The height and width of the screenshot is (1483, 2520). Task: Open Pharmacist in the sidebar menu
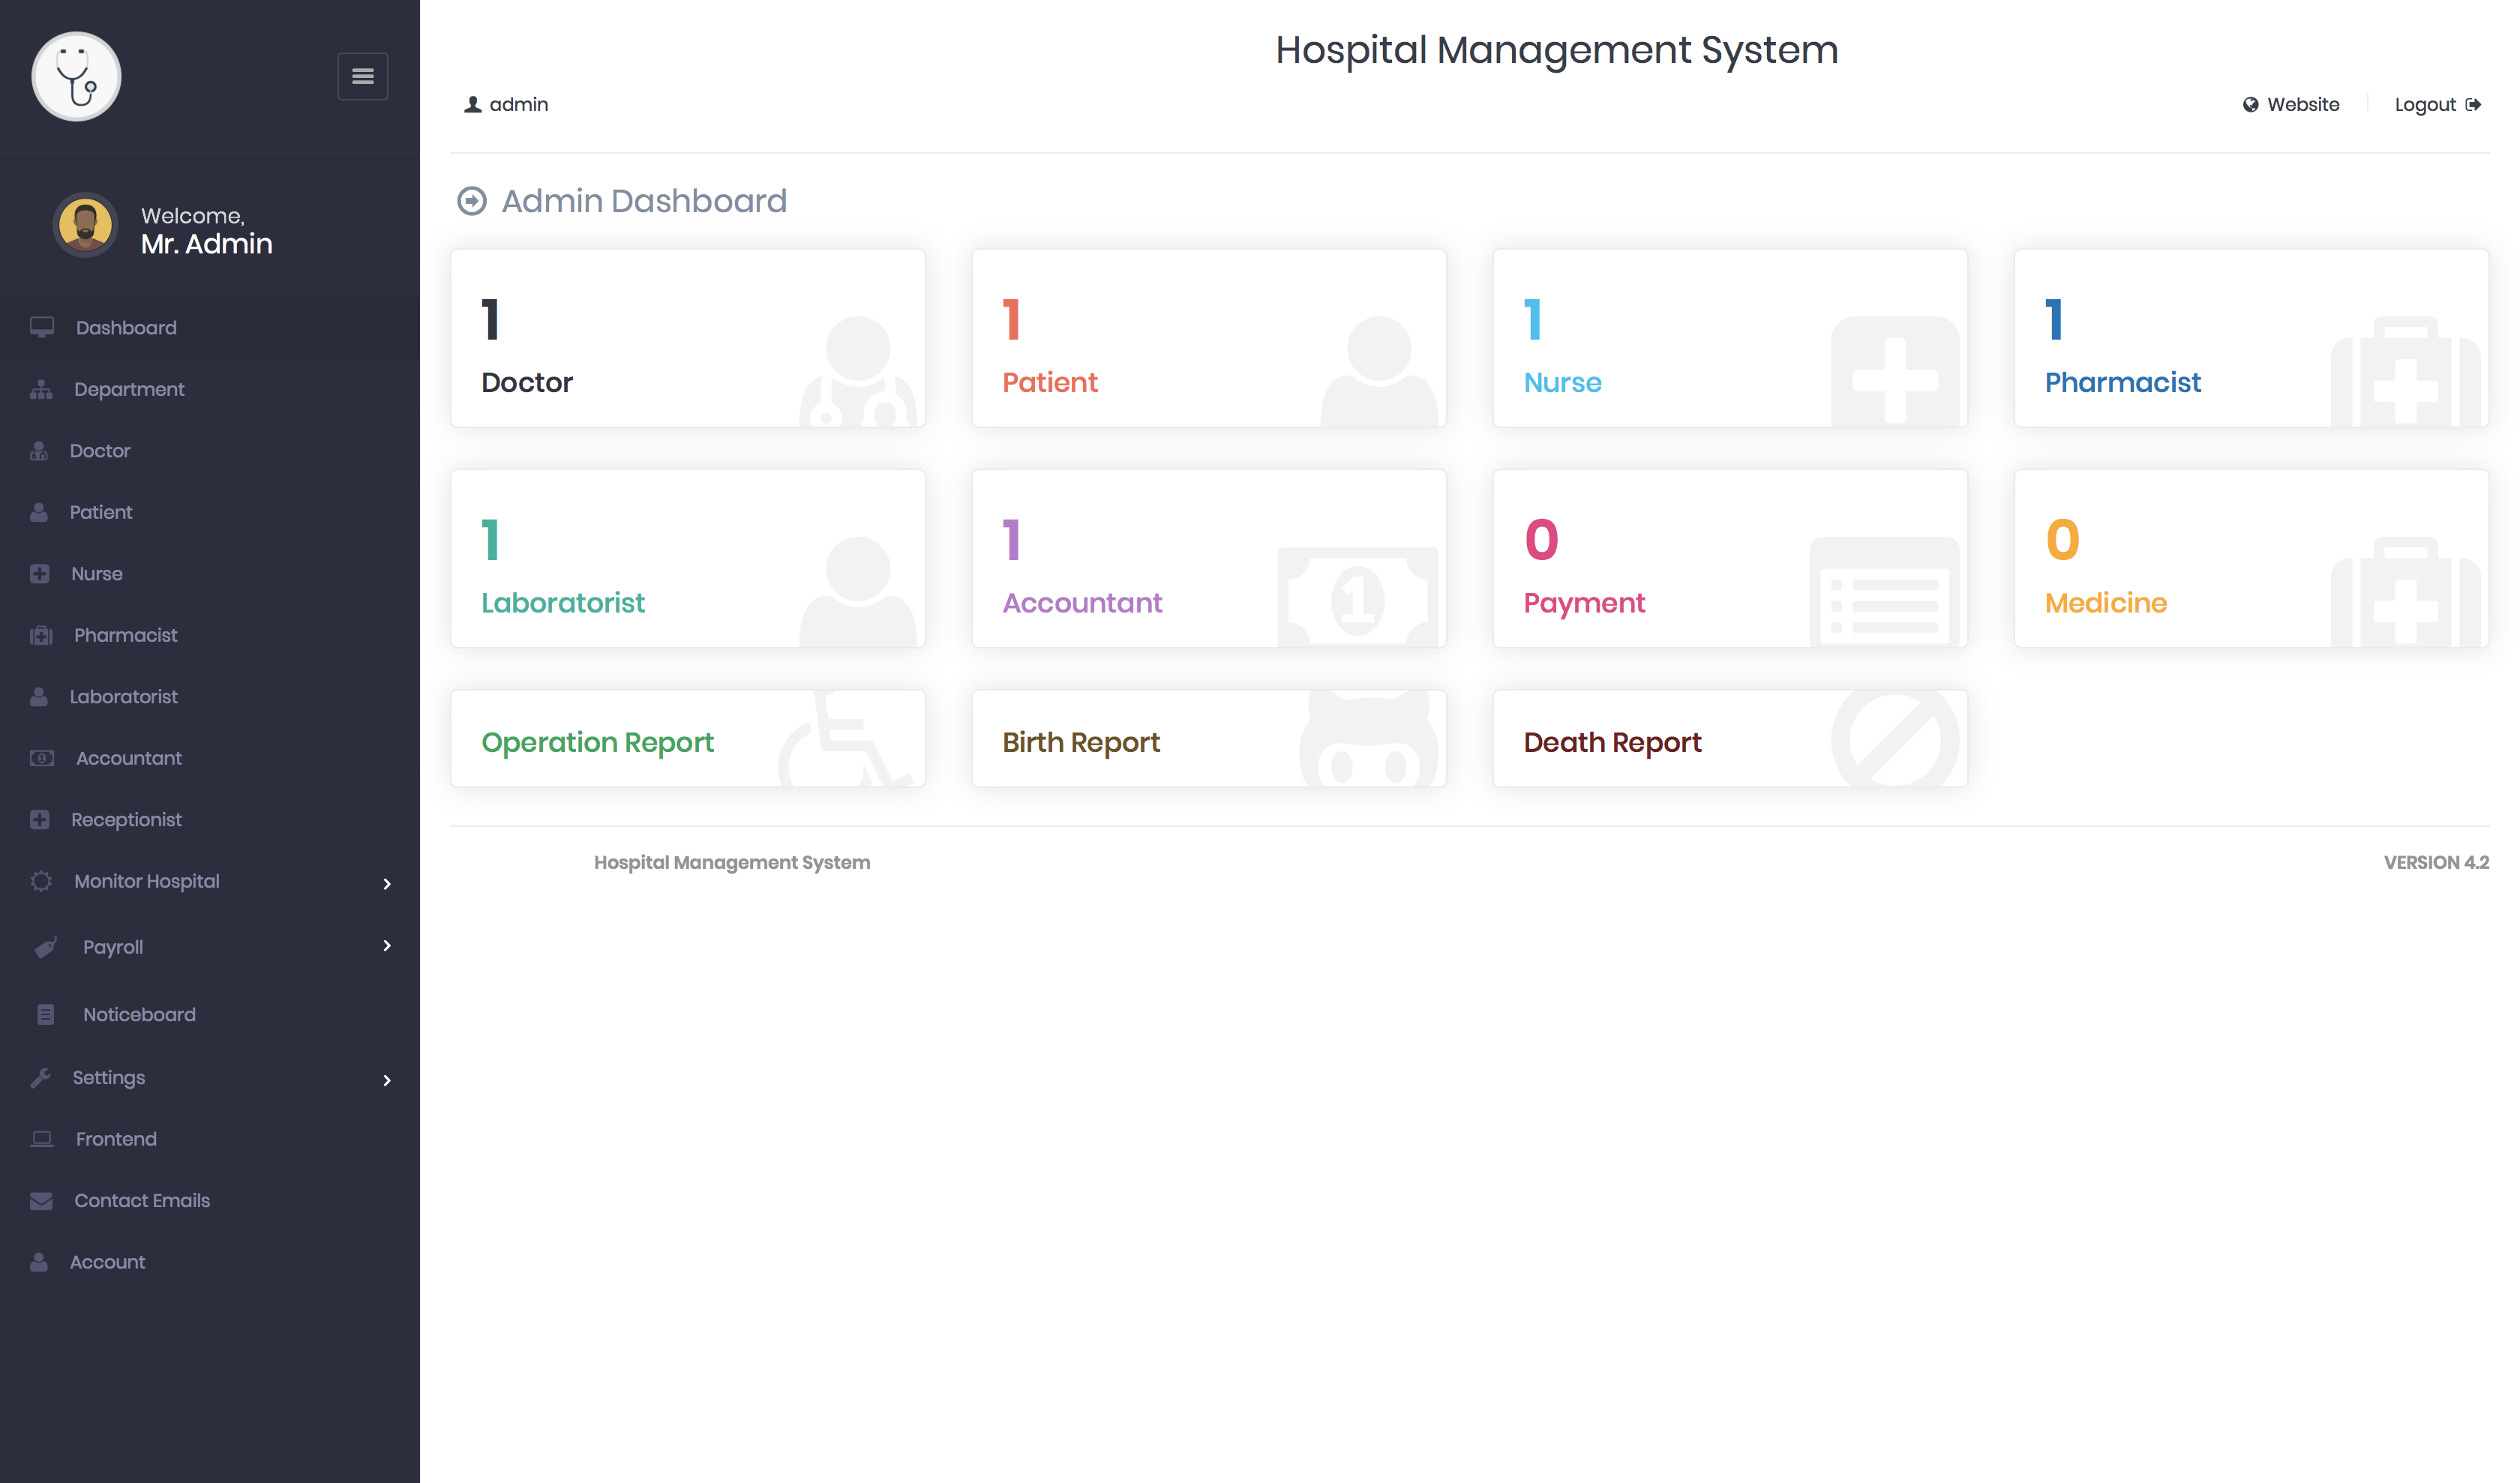tap(210, 636)
